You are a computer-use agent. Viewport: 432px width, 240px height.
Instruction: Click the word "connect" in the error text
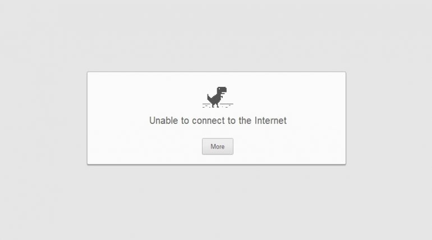(212, 121)
